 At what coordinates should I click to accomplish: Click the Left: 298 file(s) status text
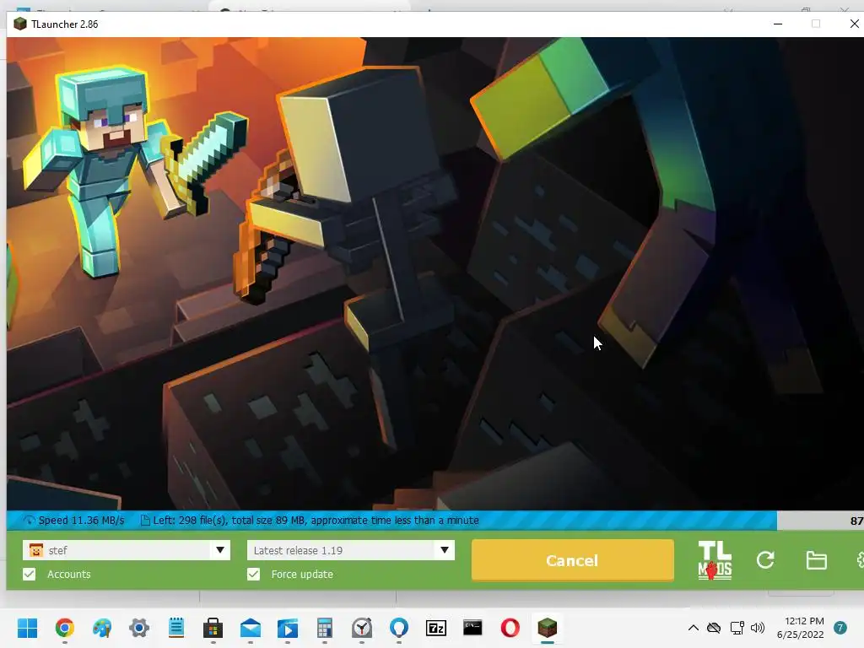point(316,520)
